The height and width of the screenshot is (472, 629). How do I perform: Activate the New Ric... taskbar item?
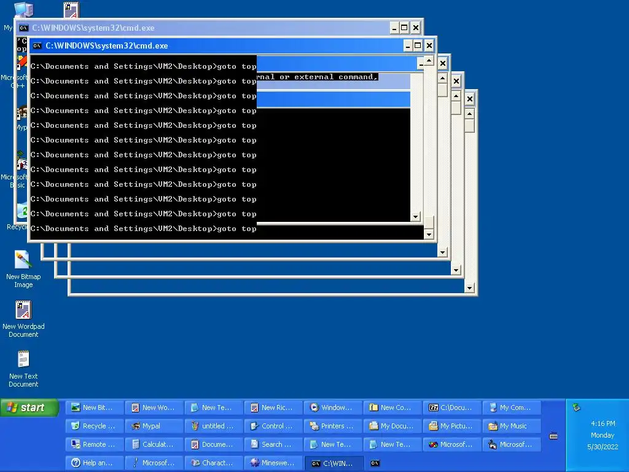(273, 407)
